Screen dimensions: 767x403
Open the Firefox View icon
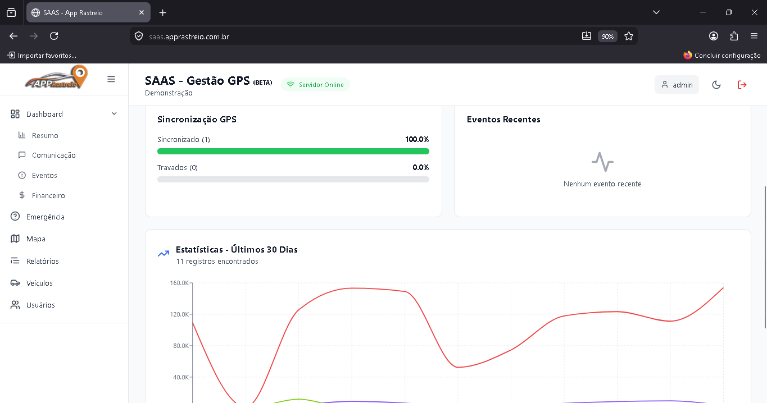(x=11, y=12)
